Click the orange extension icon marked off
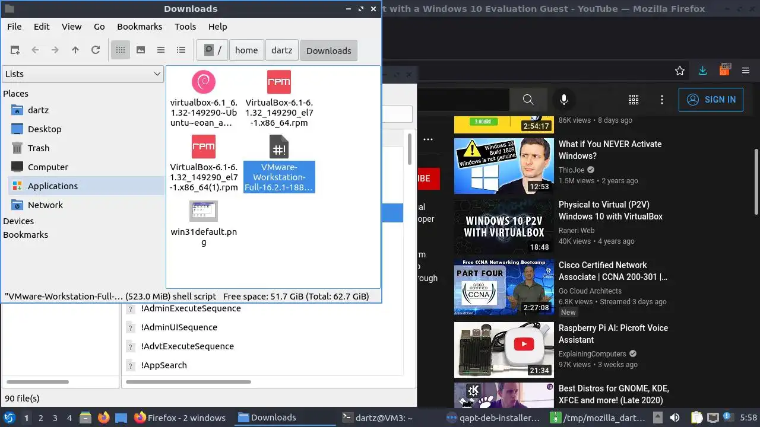The image size is (760, 427). tap(724, 70)
